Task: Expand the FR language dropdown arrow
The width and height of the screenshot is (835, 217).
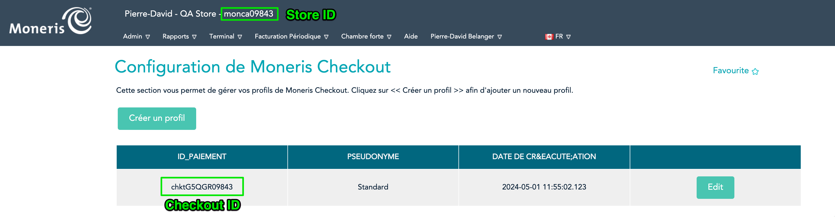Action: [568, 37]
